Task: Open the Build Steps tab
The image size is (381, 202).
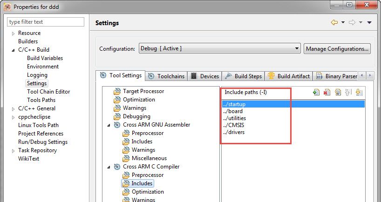Action: click(x=244, y=76)
